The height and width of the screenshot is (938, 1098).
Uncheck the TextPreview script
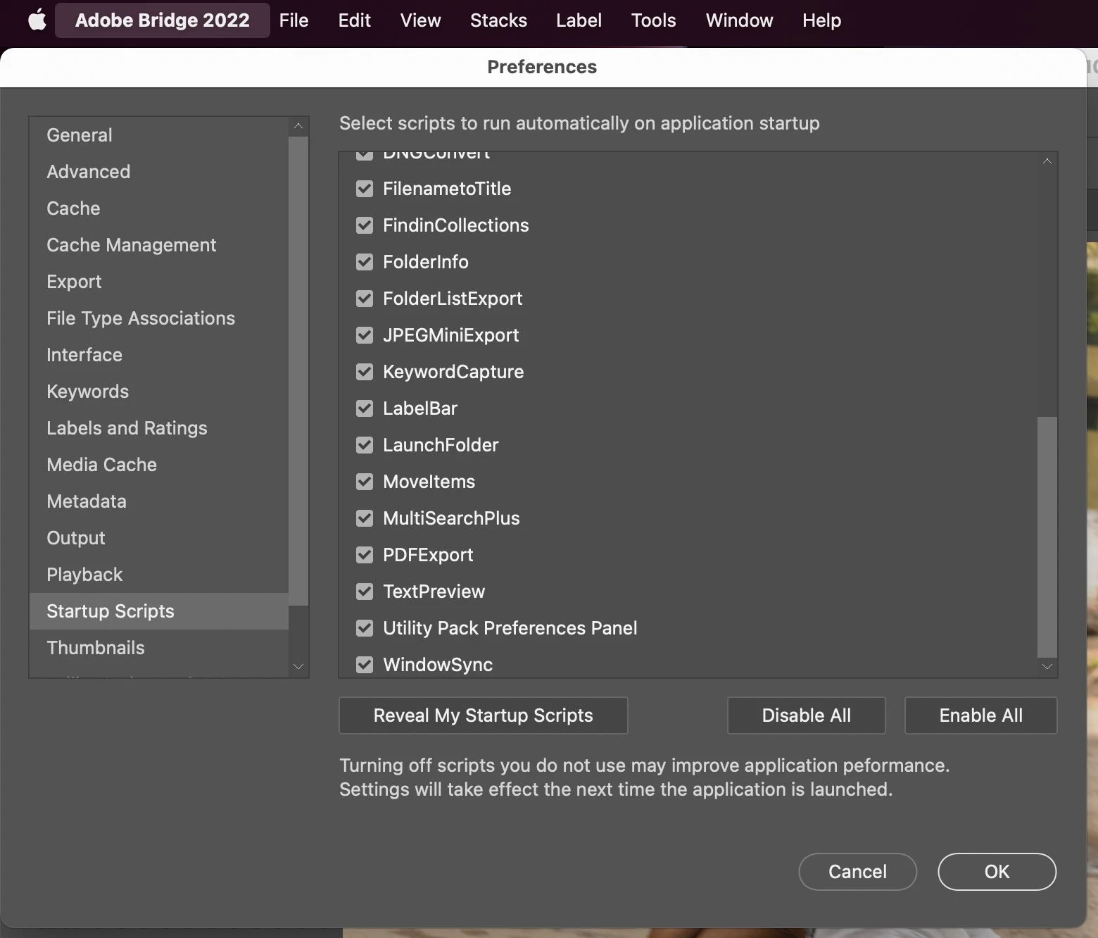coord(365,592)
